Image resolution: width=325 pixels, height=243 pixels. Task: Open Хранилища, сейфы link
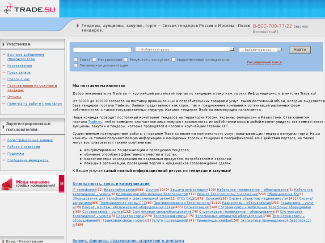coord(214,220)
